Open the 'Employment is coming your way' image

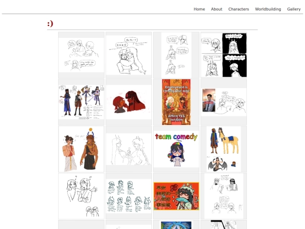click(176, 102)
